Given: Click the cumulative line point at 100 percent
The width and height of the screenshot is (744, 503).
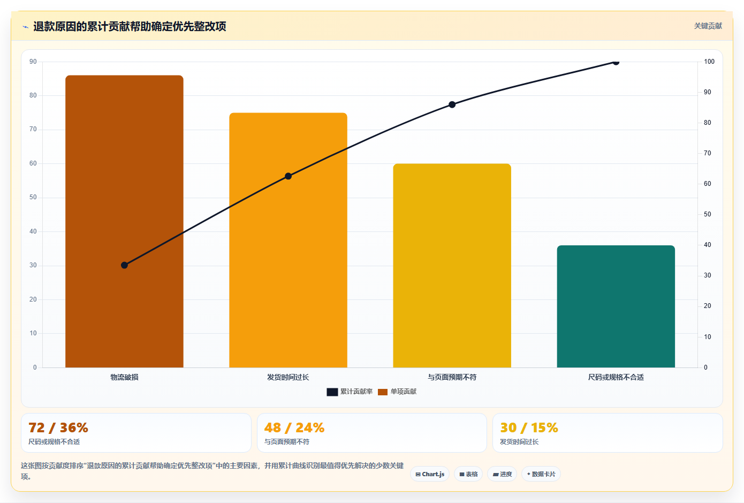Looking at the screenshot, I should pos(616,62).
